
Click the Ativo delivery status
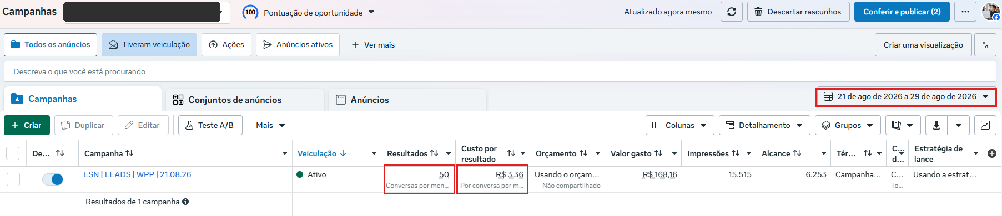(x=311, y=174)
